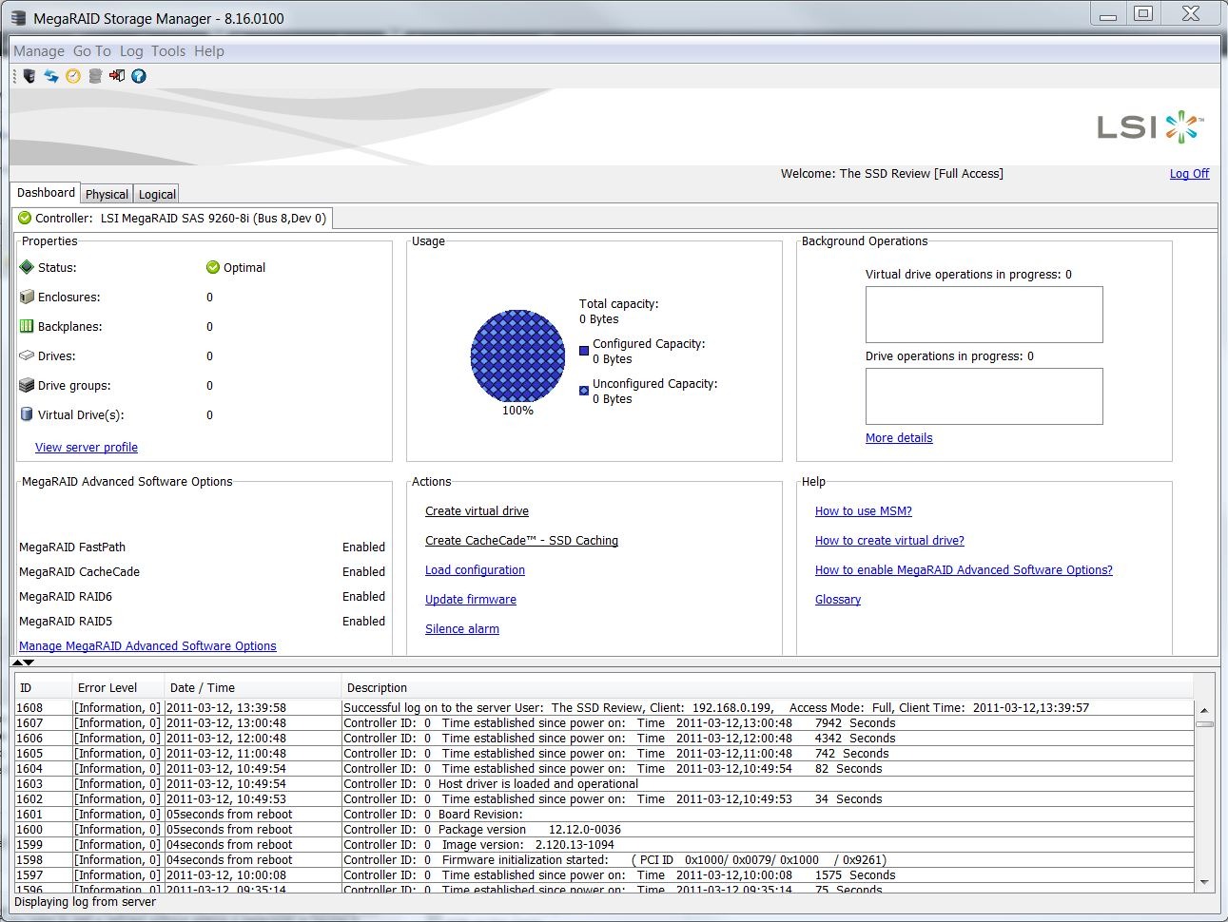Click the Virtual Drive(s) cylinder icon
Screen dimensions: 1228x922
(x=27, y=414)
